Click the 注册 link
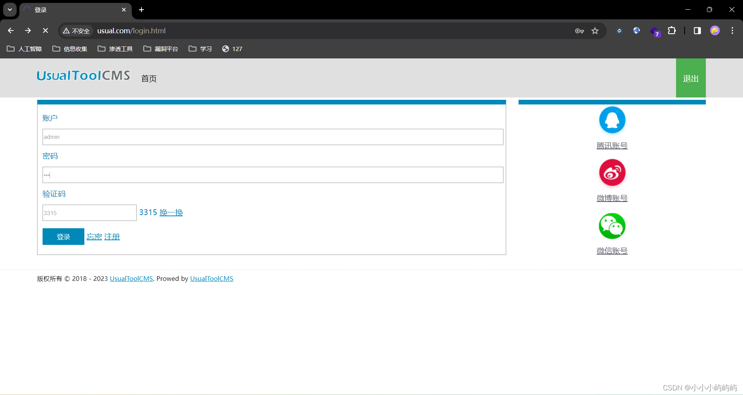The height and width of the screenshot is (395, 743). (112, 236)
